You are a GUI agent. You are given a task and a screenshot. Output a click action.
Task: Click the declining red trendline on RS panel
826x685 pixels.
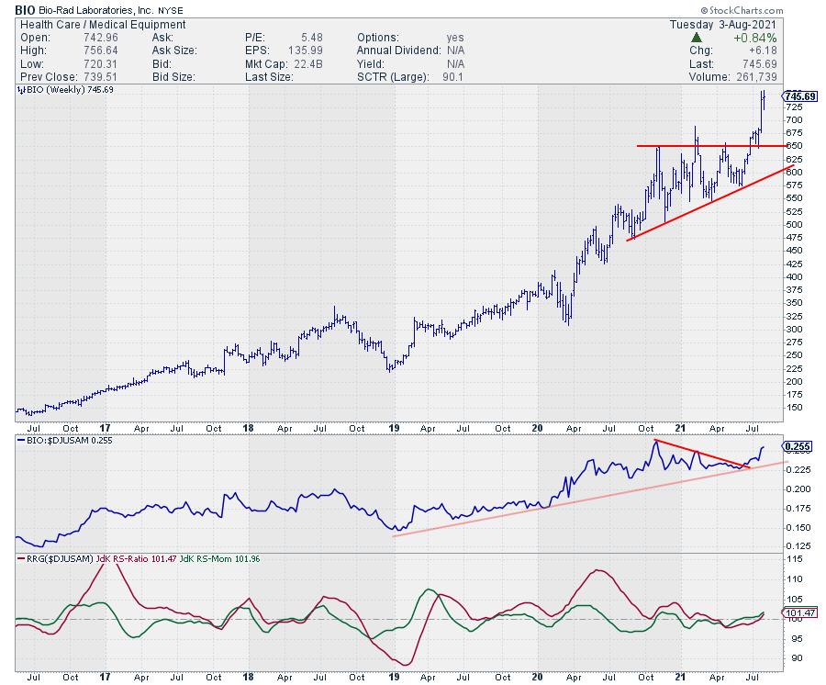pyautogui.click(x=702, y=455)
